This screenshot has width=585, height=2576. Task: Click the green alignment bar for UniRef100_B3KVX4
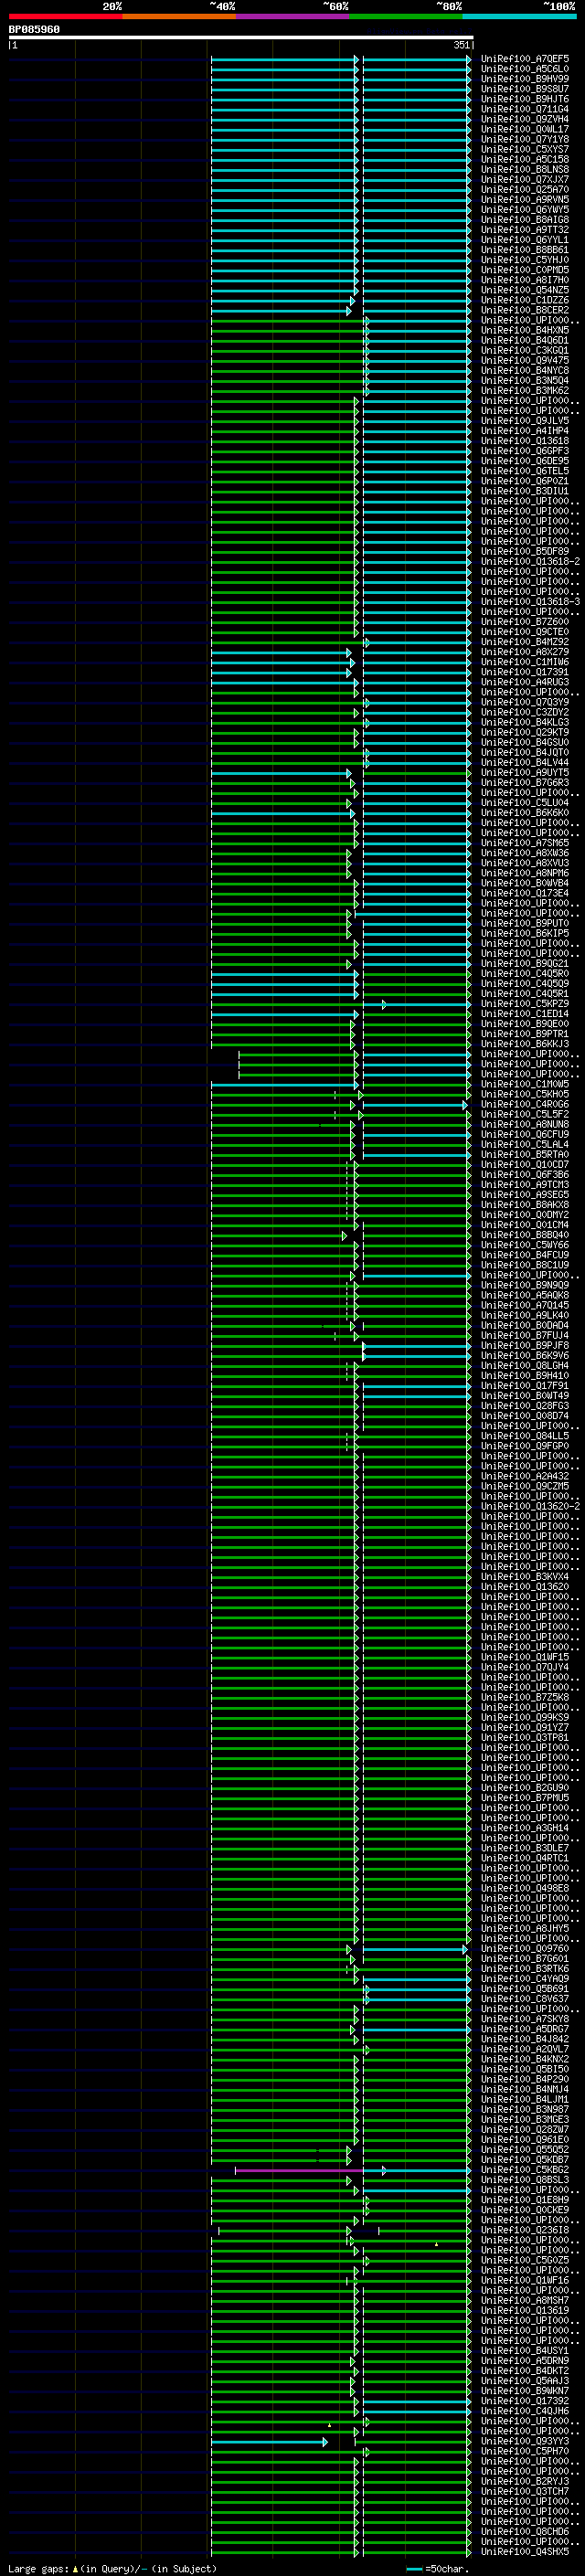point(340,1577)
